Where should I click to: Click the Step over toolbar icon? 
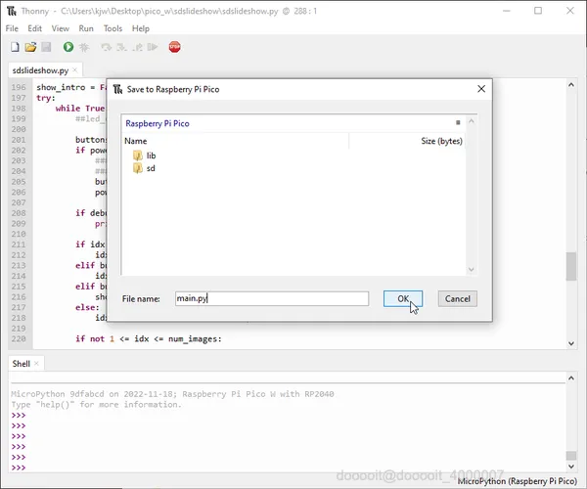(106, 47)
